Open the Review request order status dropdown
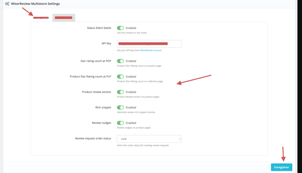 (149, 139)
